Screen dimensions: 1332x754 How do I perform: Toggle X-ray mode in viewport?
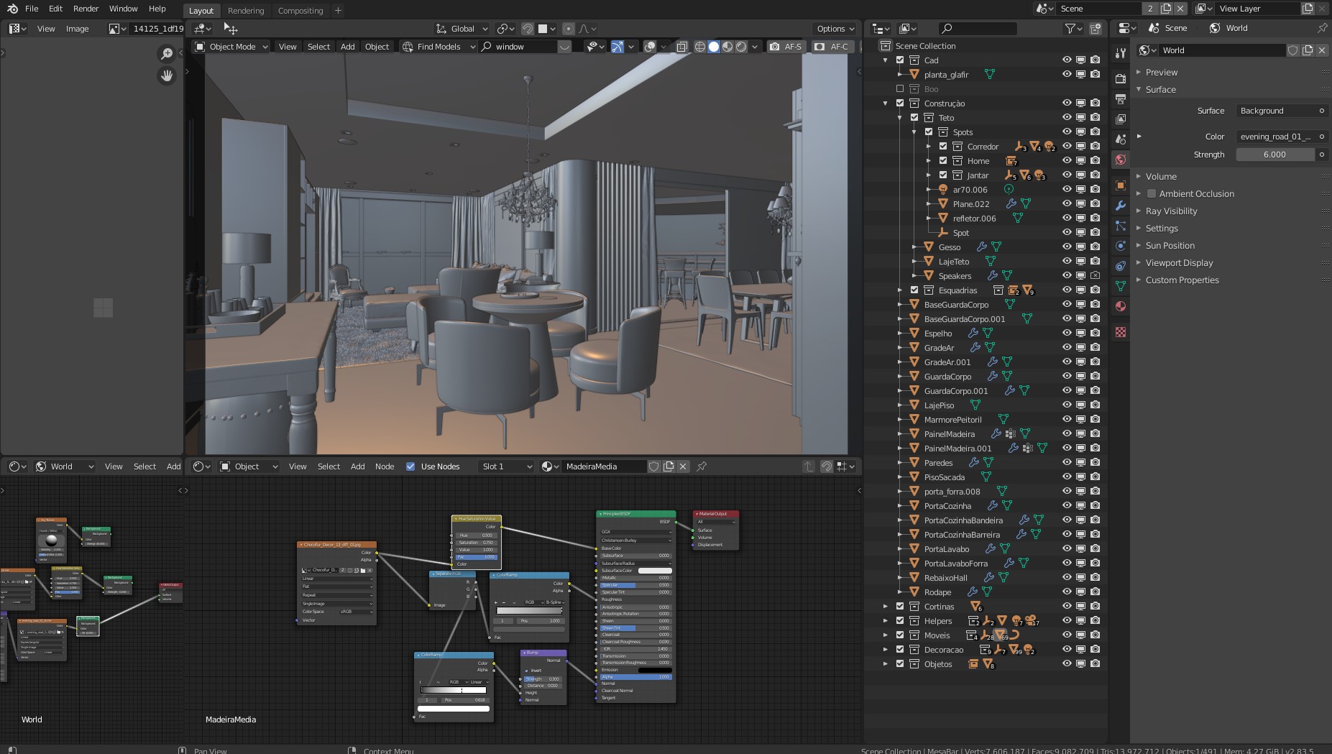tap(681, 47)
